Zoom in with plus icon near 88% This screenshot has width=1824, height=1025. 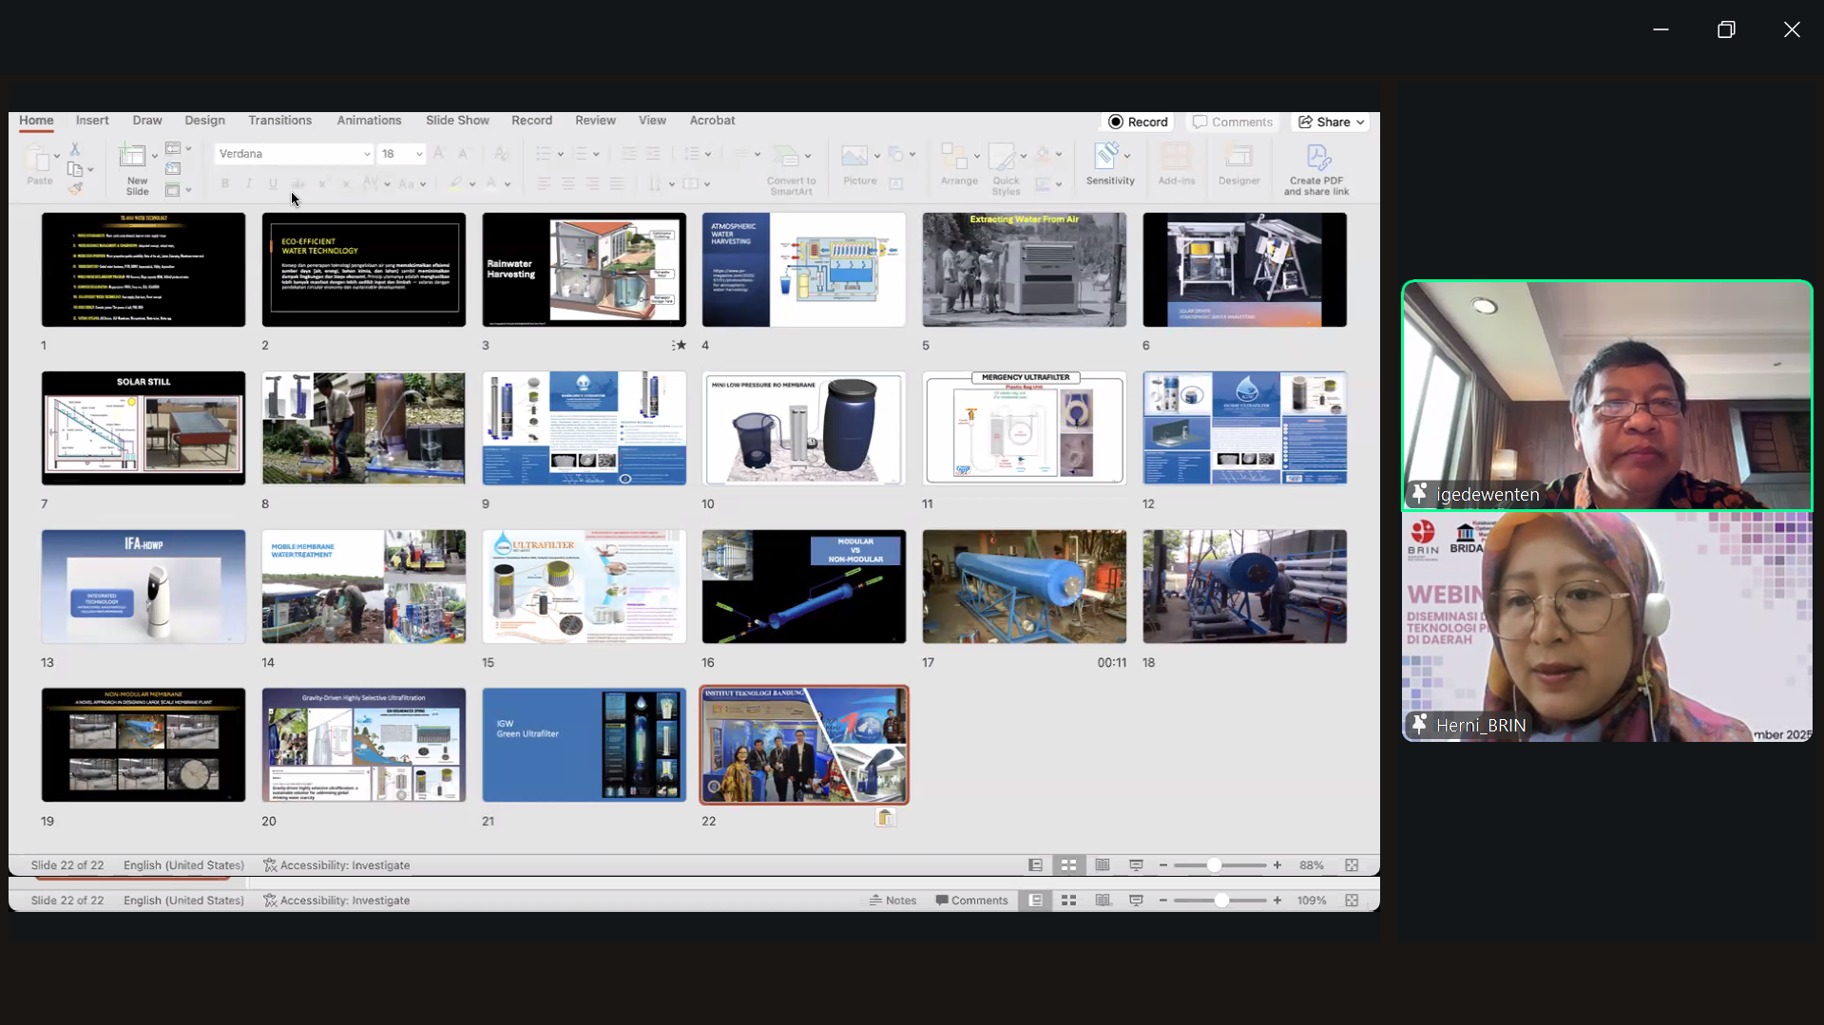(1277, 865)
